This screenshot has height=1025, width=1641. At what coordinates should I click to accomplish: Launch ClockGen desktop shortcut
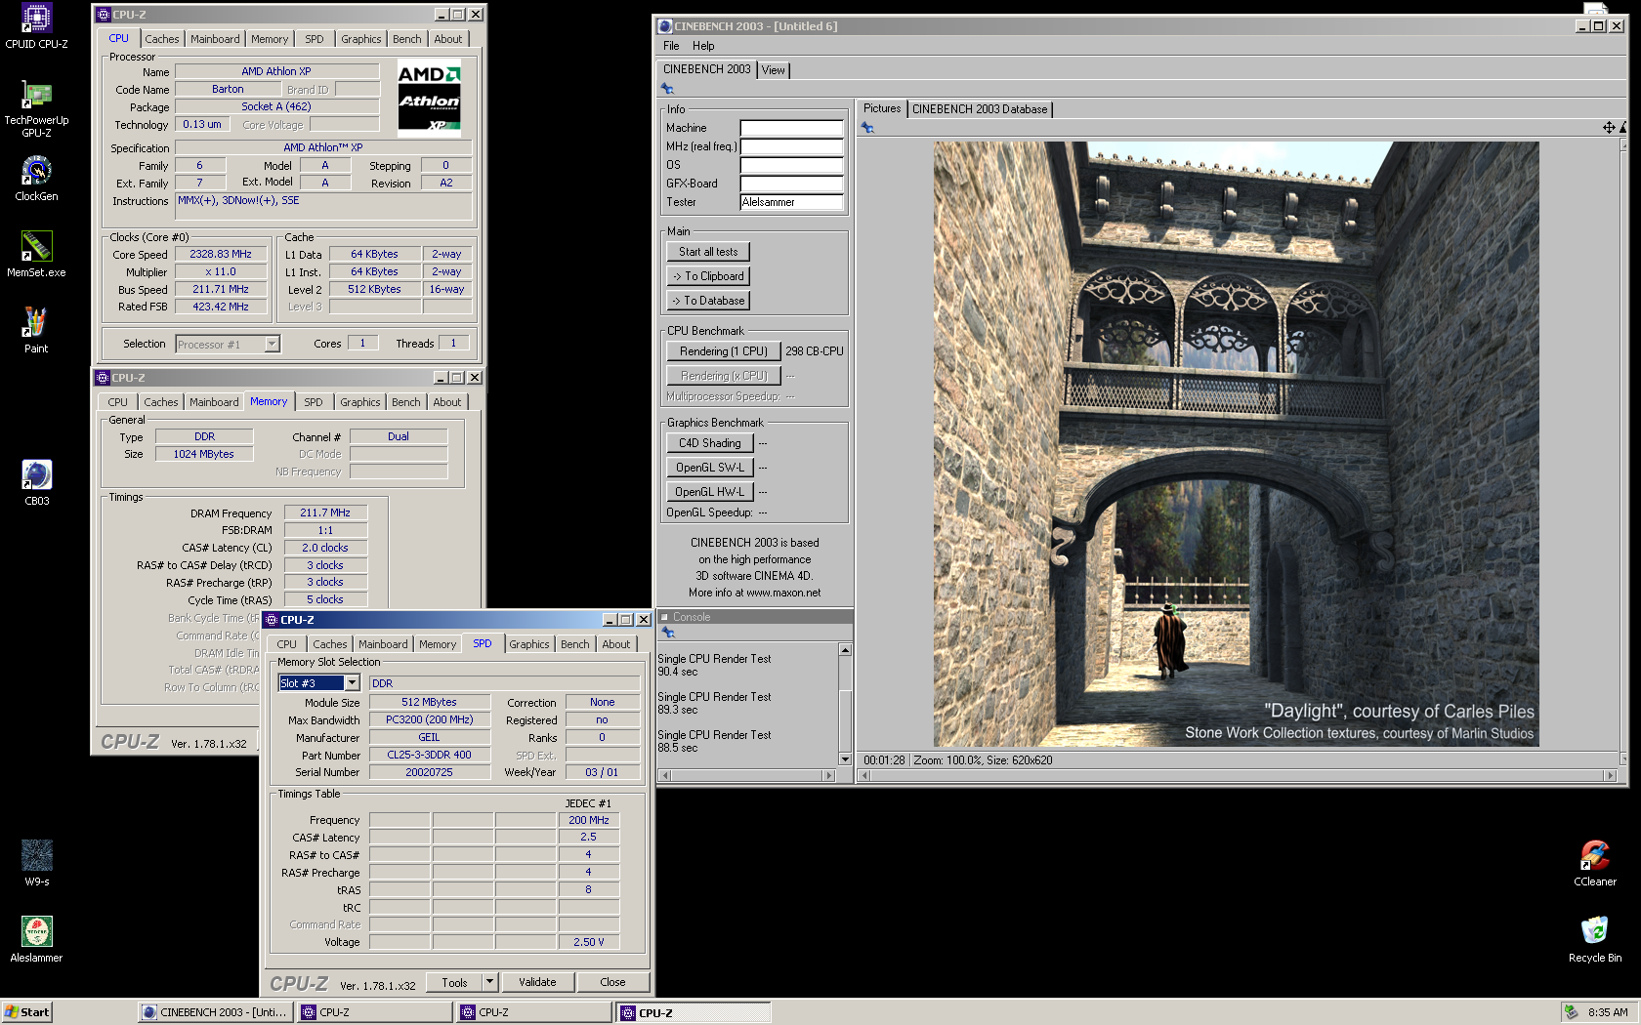(x=36, y=179)
